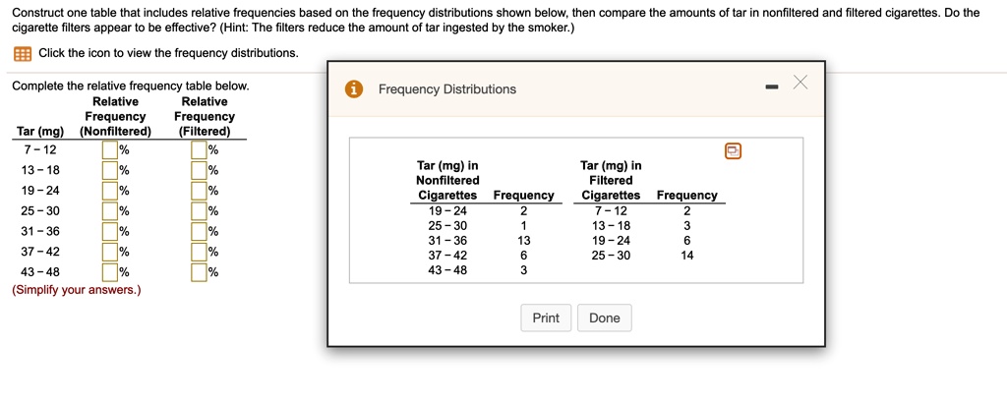The image size is (1007, 404).
Task: Select the filtered 7-12 percent input box
Action: pos(199,150)
